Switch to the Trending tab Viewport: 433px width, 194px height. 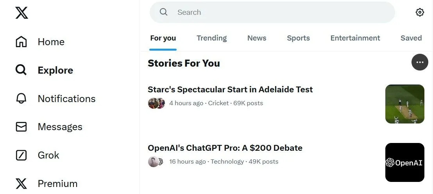tap(211, 38)
